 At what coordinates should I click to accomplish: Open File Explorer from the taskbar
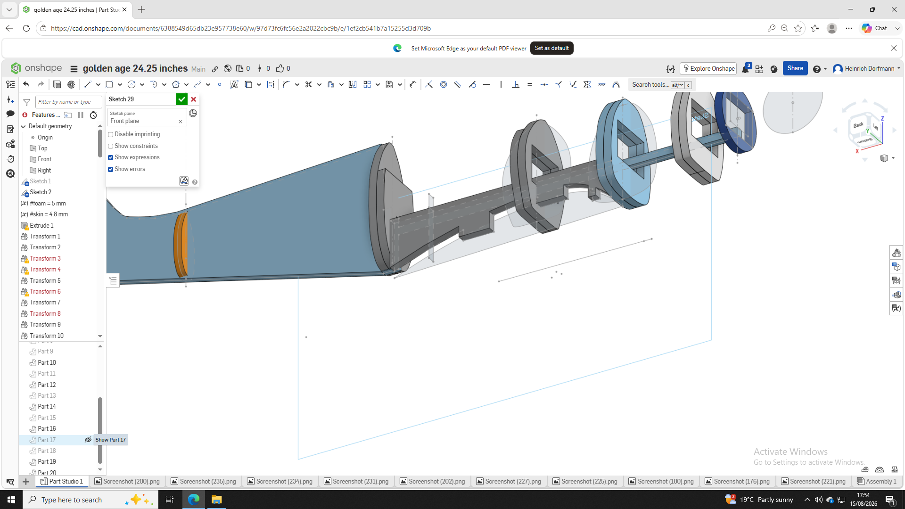(x=216, y=500)
